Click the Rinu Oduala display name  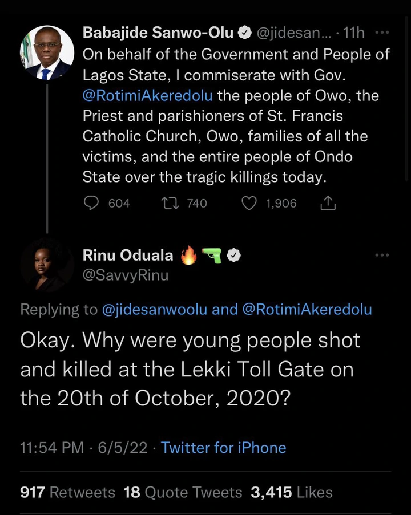click(x=130, y=256)
